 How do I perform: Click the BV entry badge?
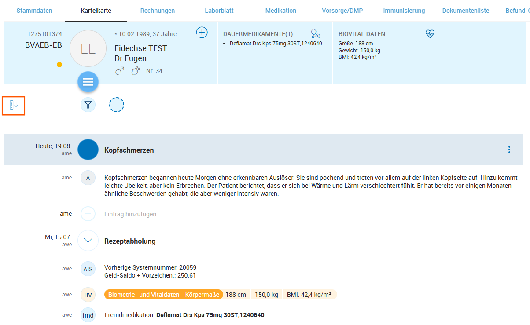coord(88,295)
